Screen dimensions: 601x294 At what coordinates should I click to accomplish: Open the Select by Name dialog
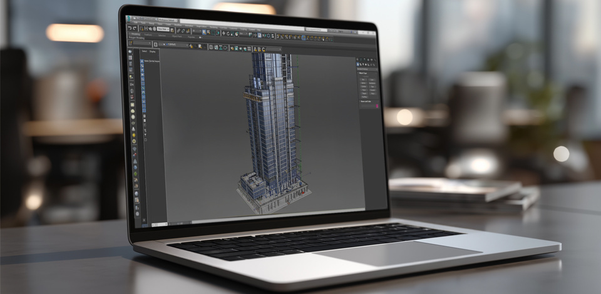pyautogui.click(x=208, y=32)
